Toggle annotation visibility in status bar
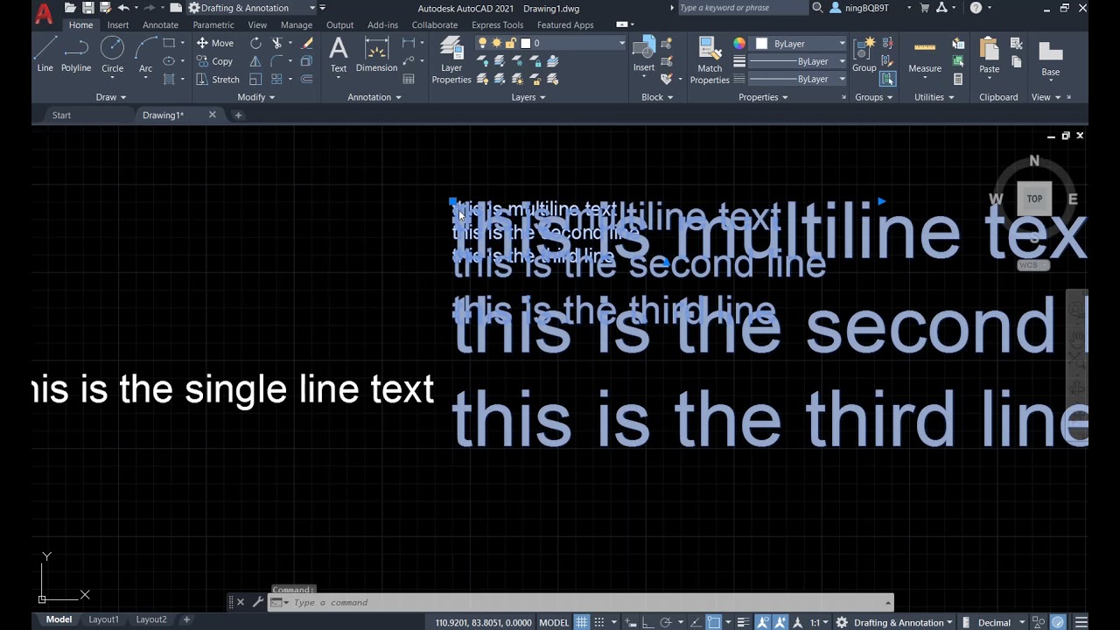Screen dimensions: 1120x630 pyautogui.click(x=763, y=622)
